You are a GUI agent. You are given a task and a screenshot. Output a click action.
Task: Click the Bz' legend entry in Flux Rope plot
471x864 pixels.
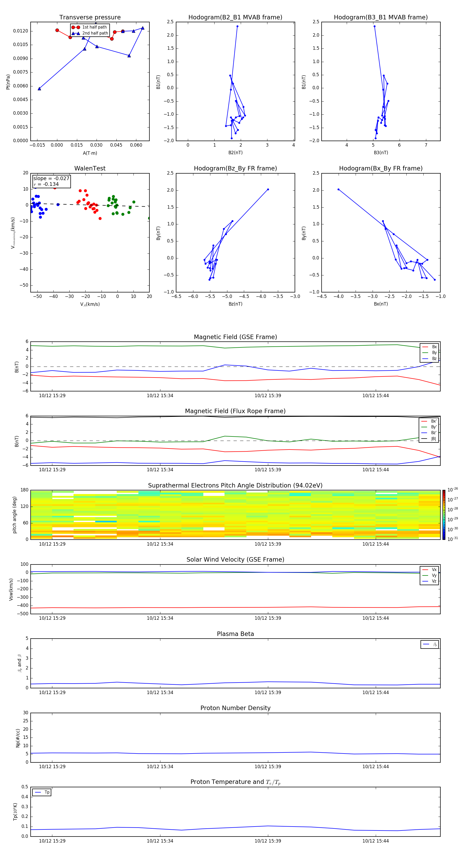429,433
